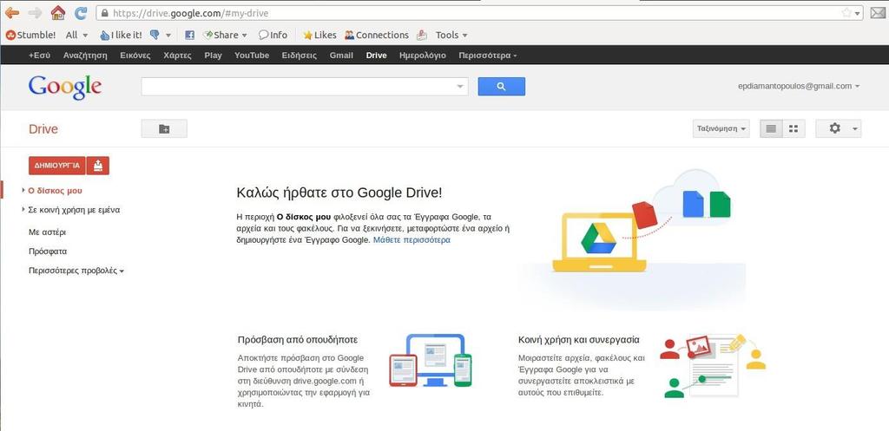
Task: Click the inbox icon beside Tools
Action: 421,35
